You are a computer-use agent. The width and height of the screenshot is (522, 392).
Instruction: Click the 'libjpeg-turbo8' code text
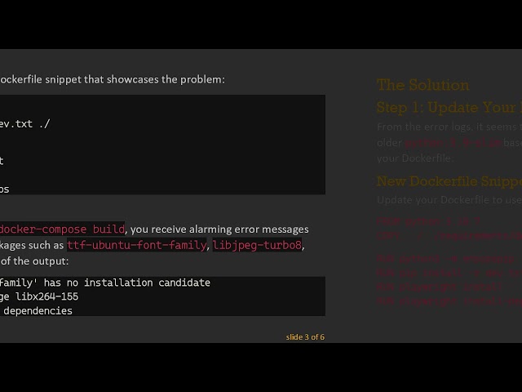pos(257,245)
